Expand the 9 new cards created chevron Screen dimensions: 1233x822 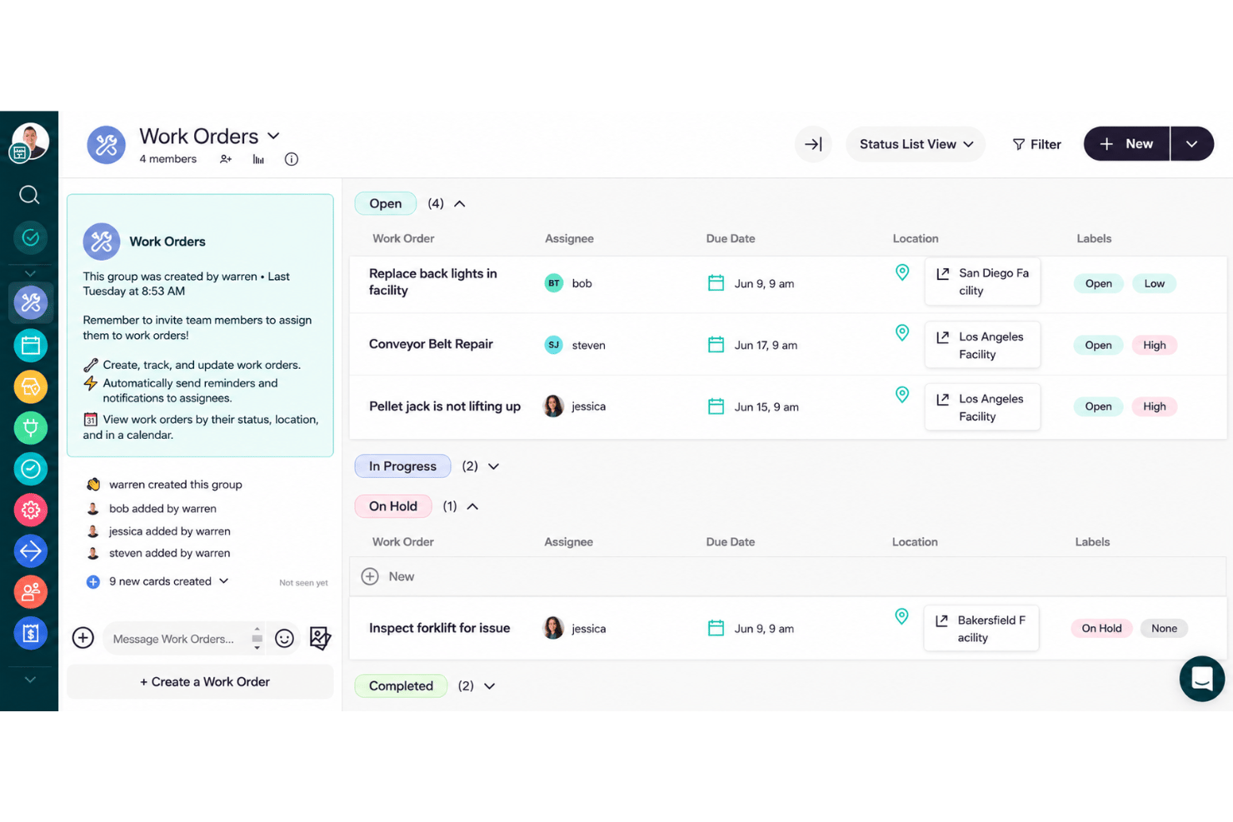point(223,581)
